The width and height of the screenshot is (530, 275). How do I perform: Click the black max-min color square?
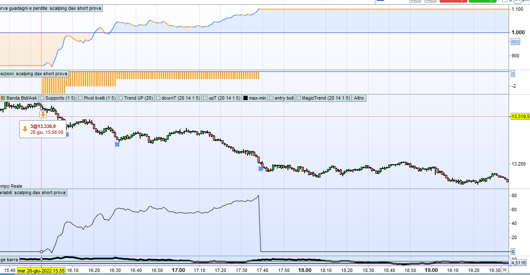(245, 98)
